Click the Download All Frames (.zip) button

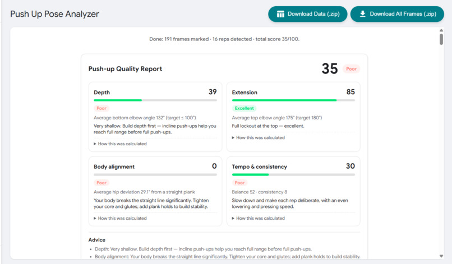[397, 14]
